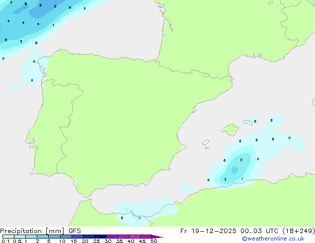Image resolution: width=315 pixels, height=243 pixels.
Task: Click the 20–25 mm legend color box
Action: point(89,237)
